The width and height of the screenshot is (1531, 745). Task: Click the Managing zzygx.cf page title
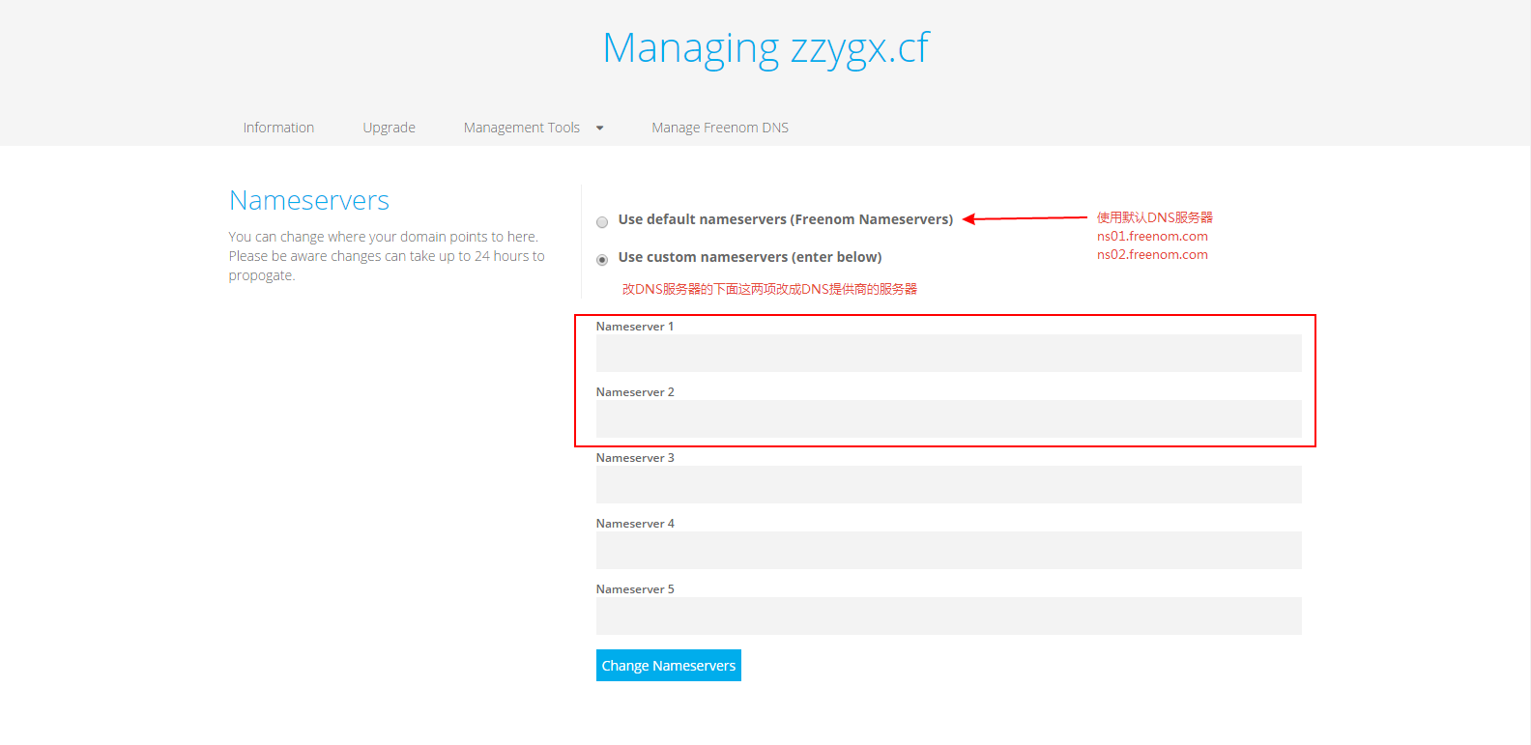[x=765, y=48]
